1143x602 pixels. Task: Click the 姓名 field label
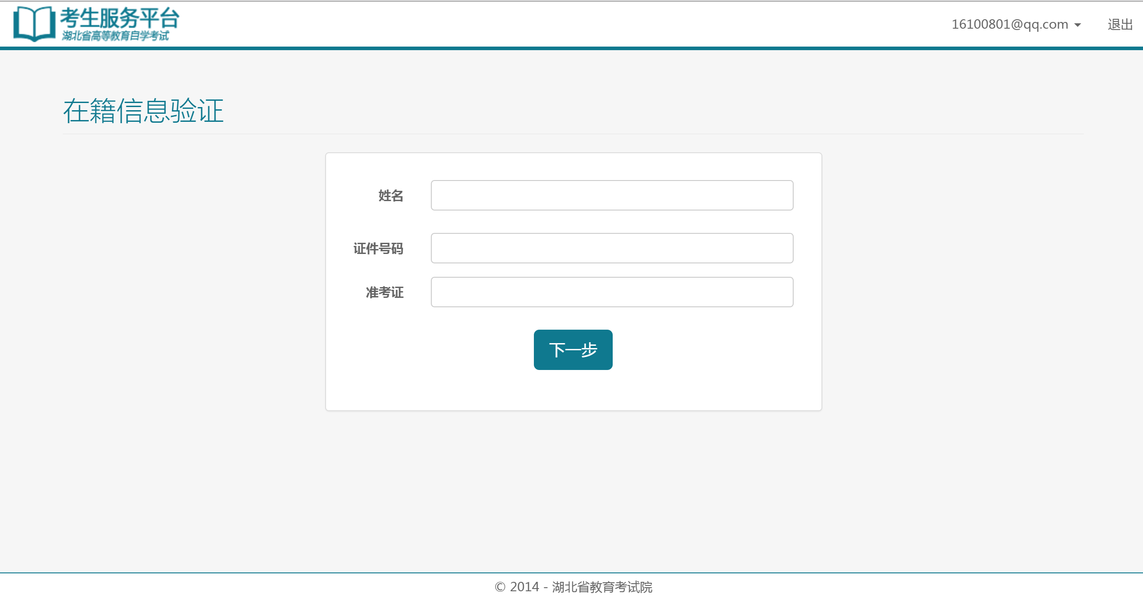click(391, 196)
